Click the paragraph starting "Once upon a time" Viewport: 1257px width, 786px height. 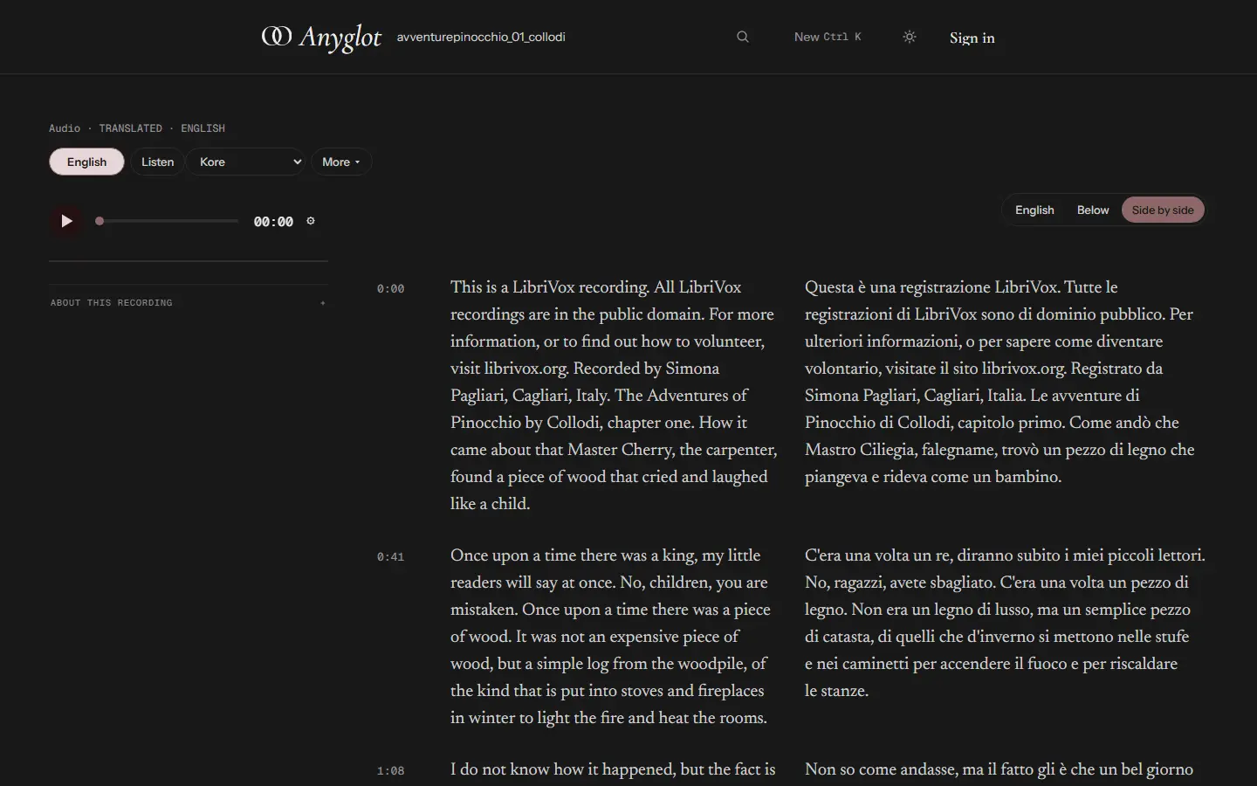610,637
